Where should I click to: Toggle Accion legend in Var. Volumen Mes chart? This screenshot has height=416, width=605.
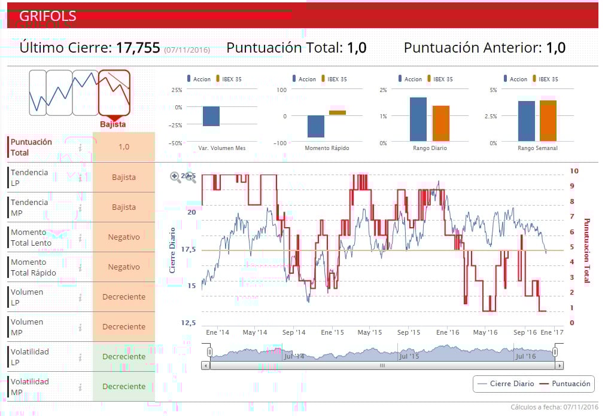(x=199, y=79)
